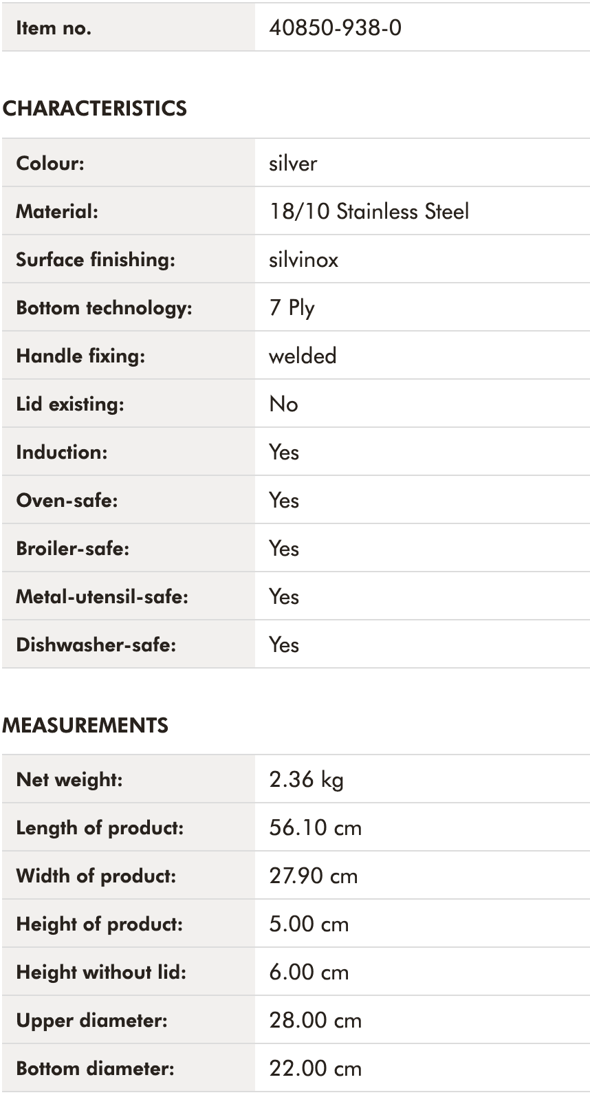Select the welded value
Viewport: 590px width, 1095px height.
[x=303, y=356]
